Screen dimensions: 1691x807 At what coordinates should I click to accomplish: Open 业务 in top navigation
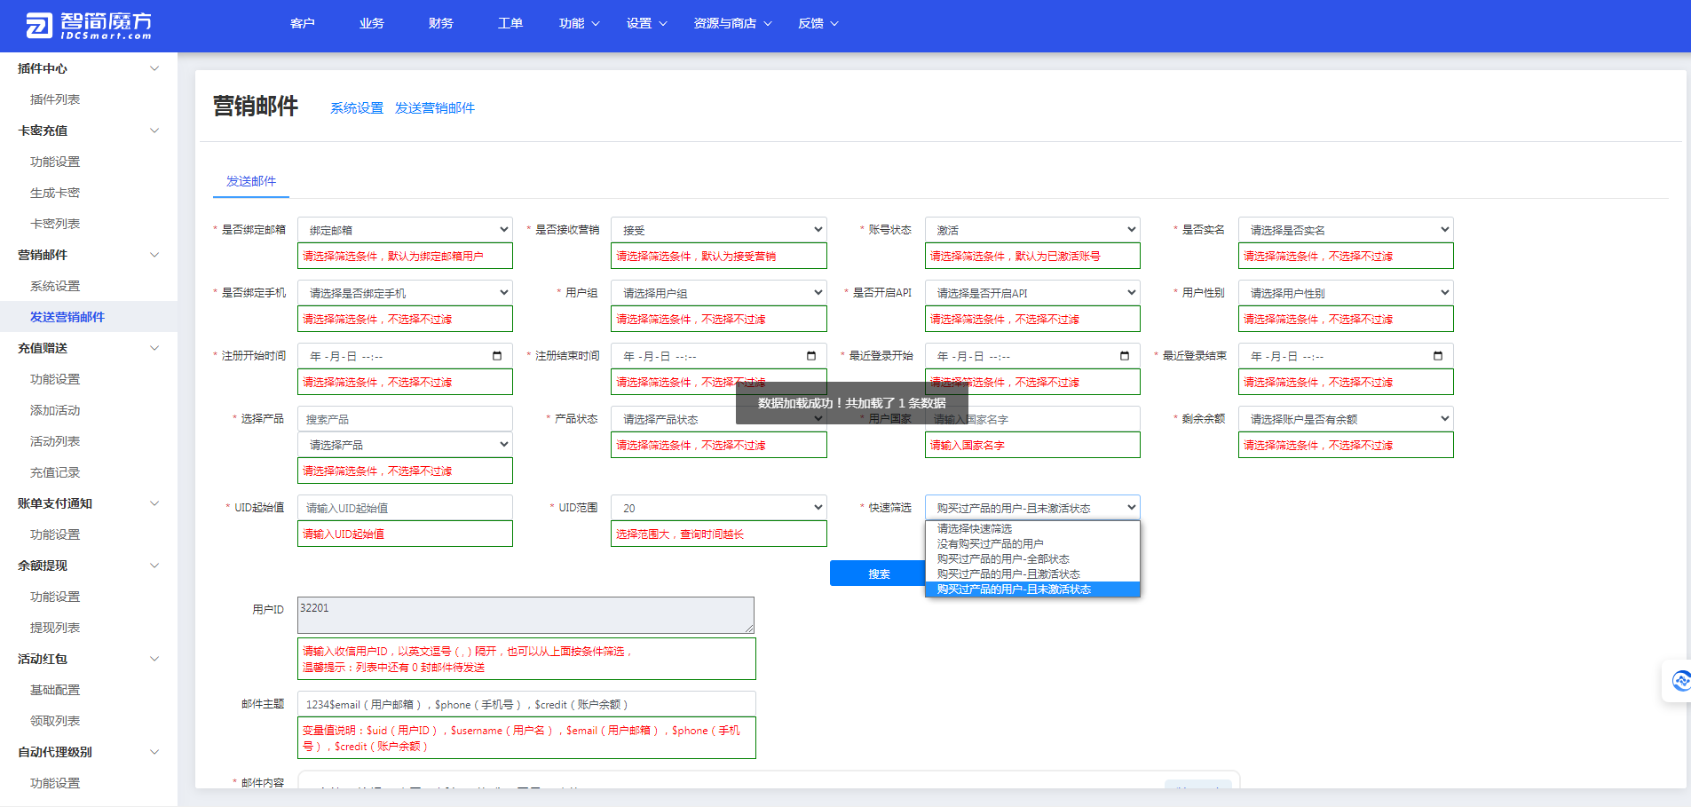(x=372, y=23)
